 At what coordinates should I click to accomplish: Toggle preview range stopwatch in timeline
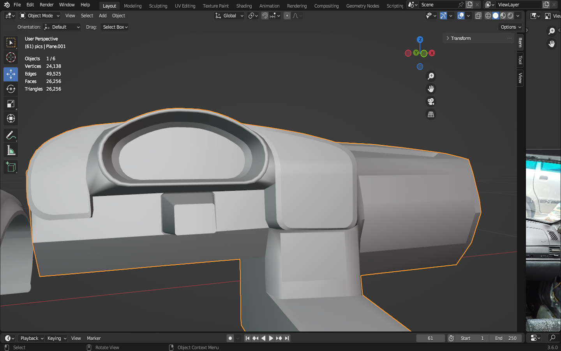(x=451, y=338)
